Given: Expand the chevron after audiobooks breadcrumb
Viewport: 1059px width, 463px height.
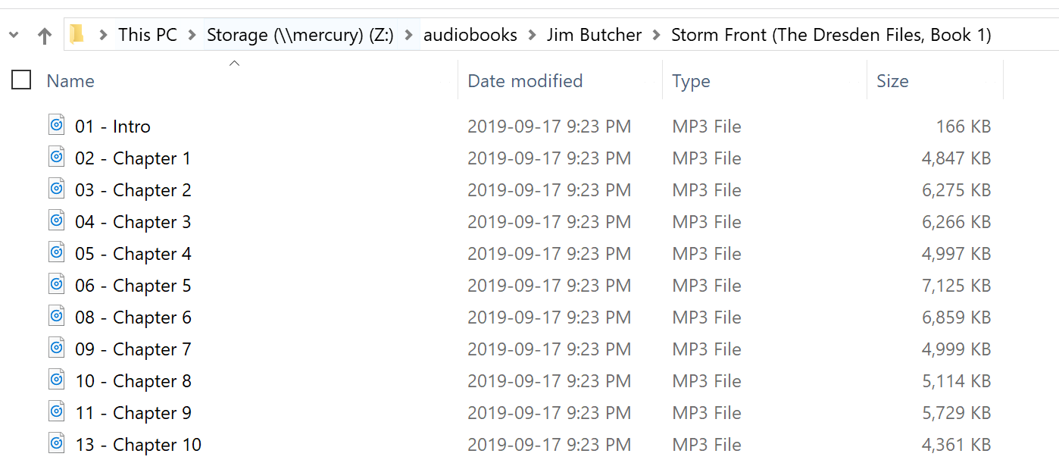Looking at the screenshot, I should click(533, 35).
